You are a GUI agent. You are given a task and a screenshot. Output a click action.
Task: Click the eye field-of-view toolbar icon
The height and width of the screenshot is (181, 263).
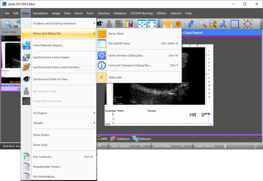[x=100, y=24]
